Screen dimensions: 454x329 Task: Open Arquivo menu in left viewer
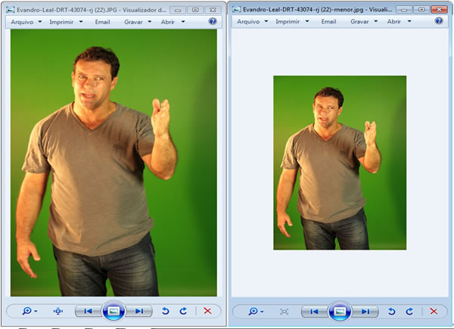(x=22, y=22)
